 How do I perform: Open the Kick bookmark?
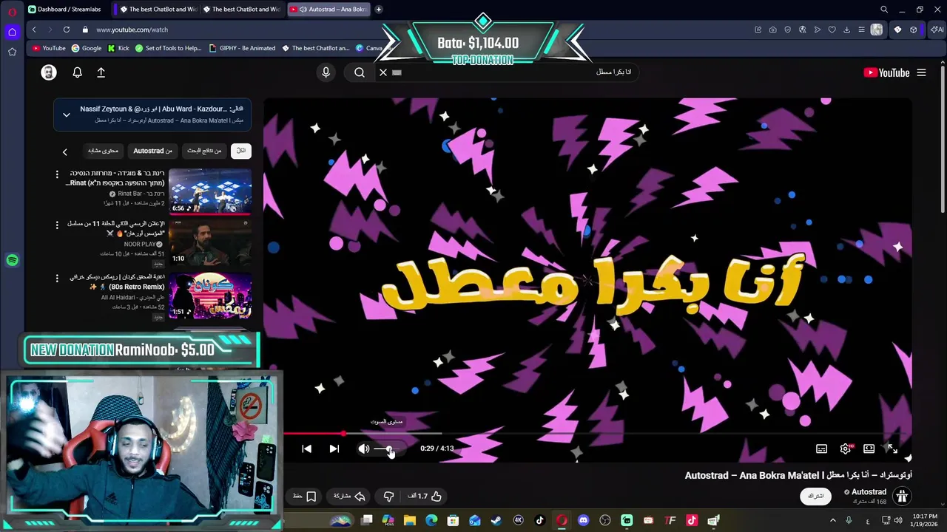tap(118, 48)
